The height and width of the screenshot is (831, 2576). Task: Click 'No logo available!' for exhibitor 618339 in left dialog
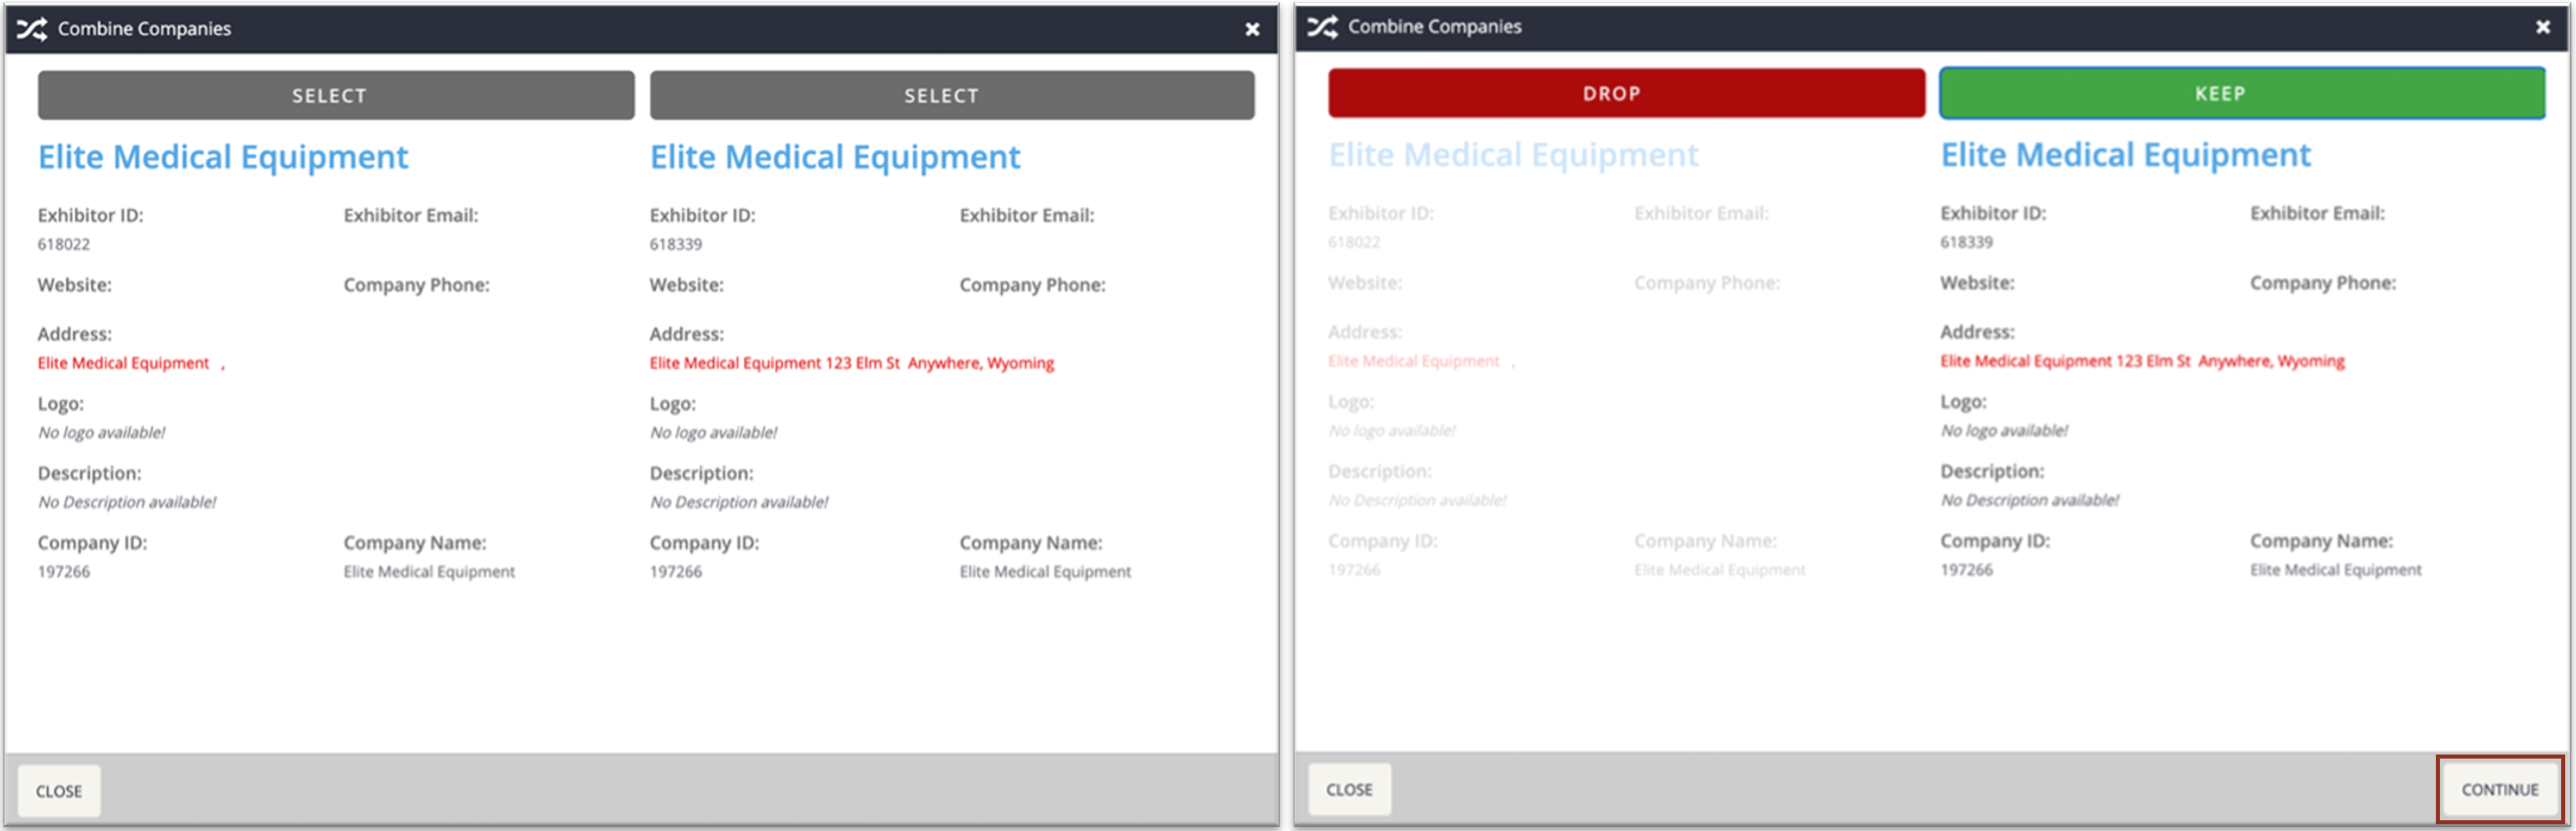click(713, 432)
